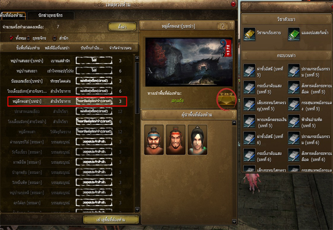This screenshot has height=230, width=333.
Task: Click the red headband boss portrait
Action: [x=176, y=139]
